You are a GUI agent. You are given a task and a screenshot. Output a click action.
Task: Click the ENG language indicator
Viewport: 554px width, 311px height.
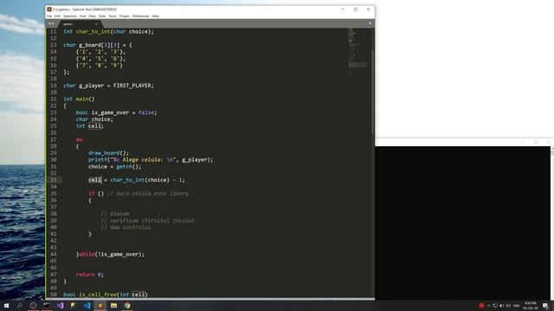click(x=516, y=306)
